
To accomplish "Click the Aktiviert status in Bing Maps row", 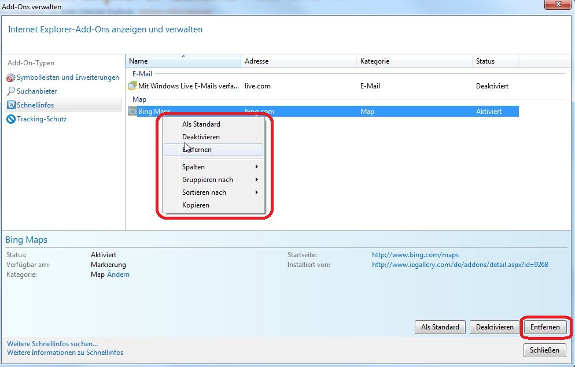I will [x=488, y=112].
